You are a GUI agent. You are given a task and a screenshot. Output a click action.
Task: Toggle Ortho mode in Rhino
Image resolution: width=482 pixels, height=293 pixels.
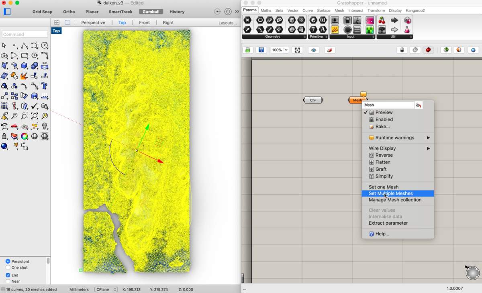click(x=69, y=12)
